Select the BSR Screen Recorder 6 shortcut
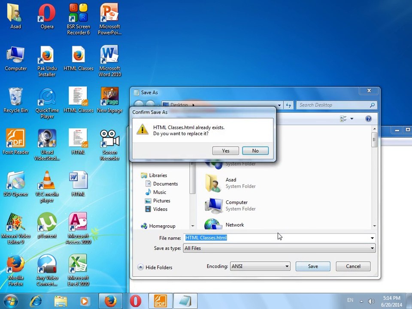The width and height of the screenshot is (412, 309). 78,19
